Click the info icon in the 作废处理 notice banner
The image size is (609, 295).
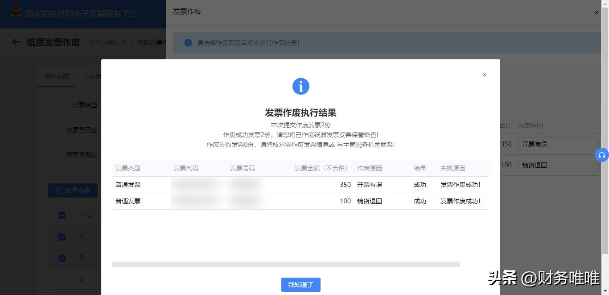187,43
